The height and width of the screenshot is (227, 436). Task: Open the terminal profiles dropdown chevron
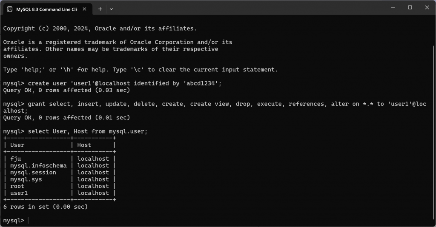(111, 9)
